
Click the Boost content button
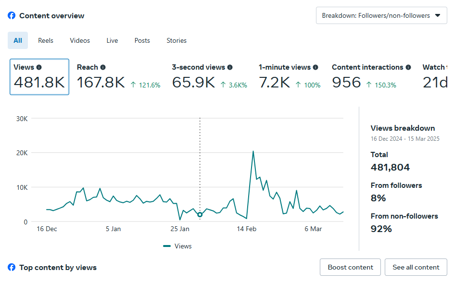pos(350,267)
